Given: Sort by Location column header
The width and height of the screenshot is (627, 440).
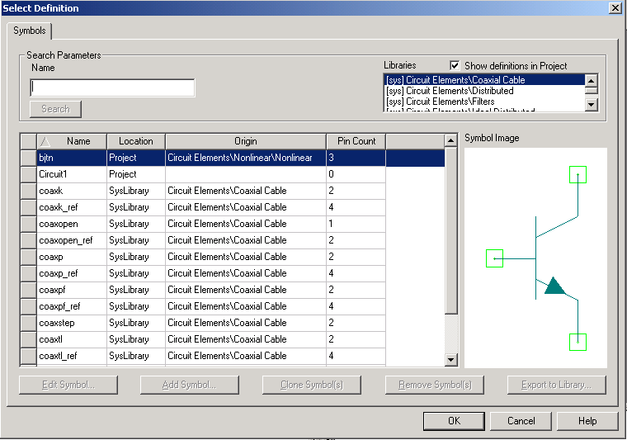Looking at the screenshot, I should point(135,141).
